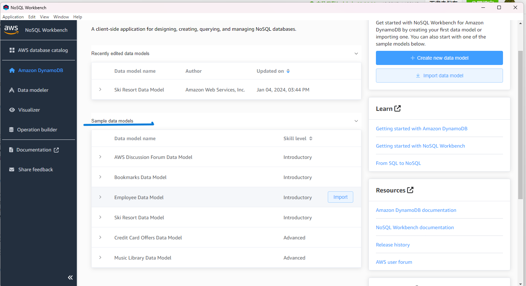Screen dimensions: 526x286
Task: Open the Application menu
Action: (x=13, y=17)
